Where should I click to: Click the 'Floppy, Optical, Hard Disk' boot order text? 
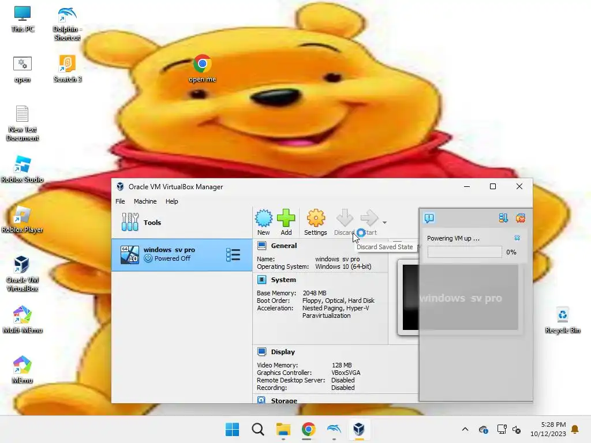pos(338,301)
